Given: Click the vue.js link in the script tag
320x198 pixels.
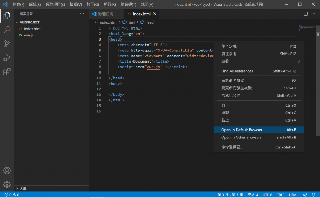Looking at the screenshot, I should click(x=153, y=67).
